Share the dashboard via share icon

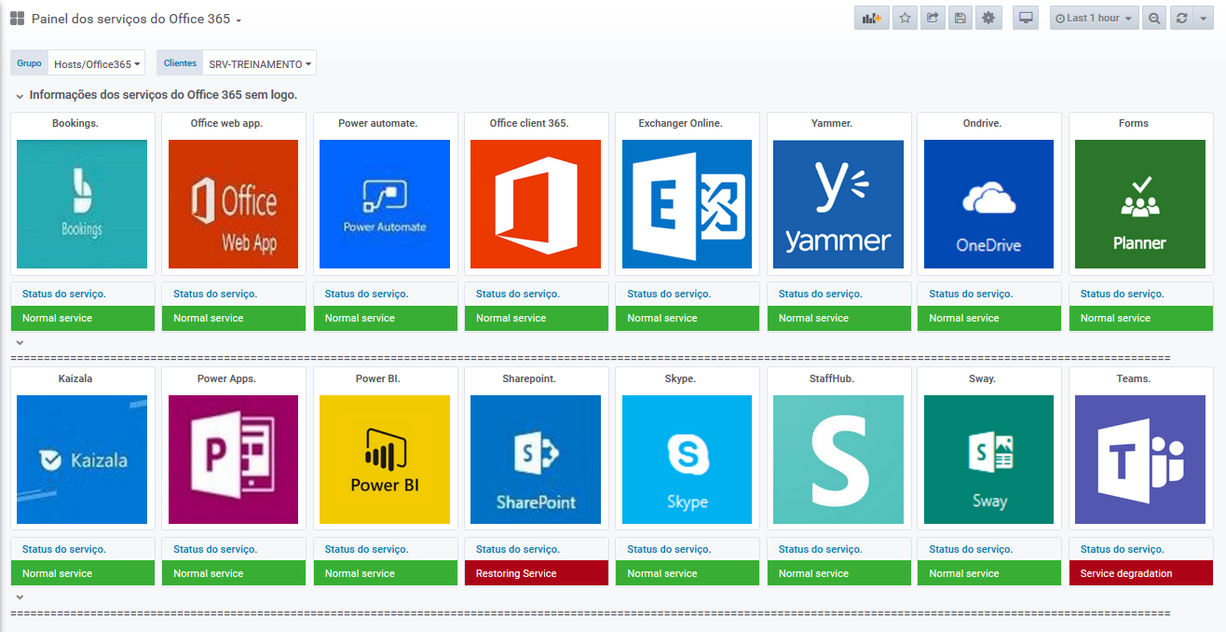pos(933,18)
